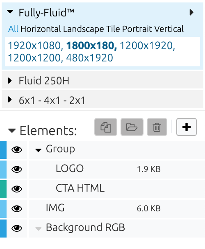Hide the Group element via eye icon
Image resolution: width=205 pixels, height=249 pixels.
(x=17, y=149)
